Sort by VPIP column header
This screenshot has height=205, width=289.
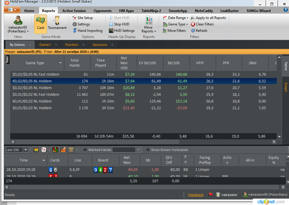(200, 63)
